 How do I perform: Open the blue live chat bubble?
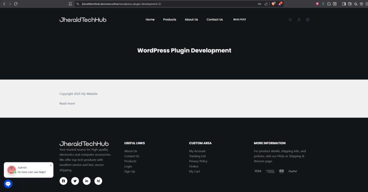pos(8,184)
